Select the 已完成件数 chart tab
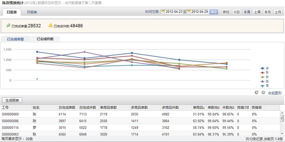Screen dimensions: 285x142 point(45,39)
